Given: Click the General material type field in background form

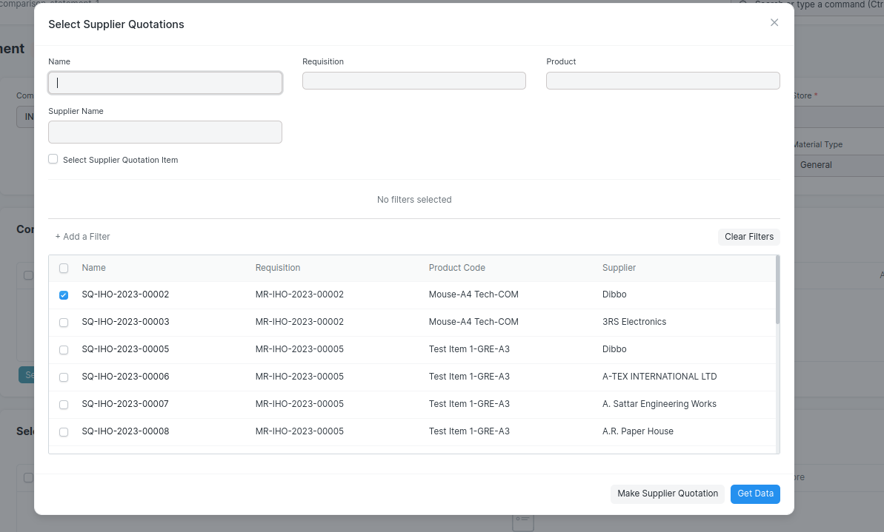Looking at the screenshot, I should [x=838, y=165].
